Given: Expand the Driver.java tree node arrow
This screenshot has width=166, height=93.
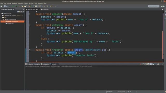Looking at the screenshot, I should click(x=5, y=24).
